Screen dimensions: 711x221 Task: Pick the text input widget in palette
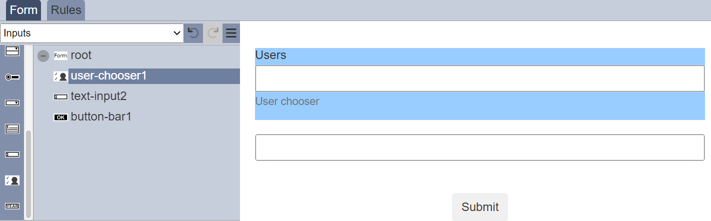point(12,154)
